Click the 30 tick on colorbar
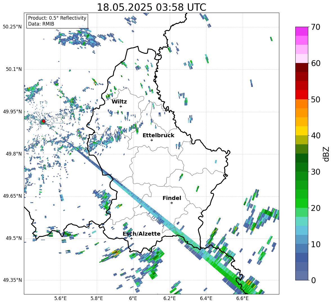This screenshot has width=333, height=304. 316,172
